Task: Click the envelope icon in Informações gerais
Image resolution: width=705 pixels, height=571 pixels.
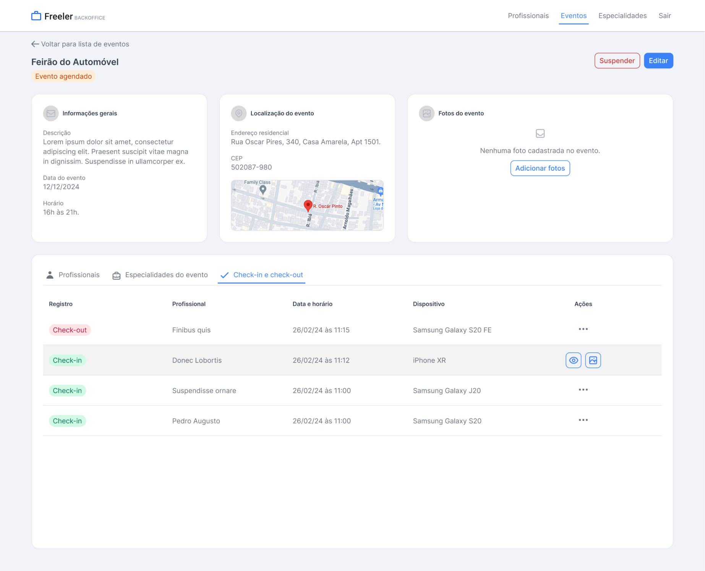Action: [x=51, y=113]
